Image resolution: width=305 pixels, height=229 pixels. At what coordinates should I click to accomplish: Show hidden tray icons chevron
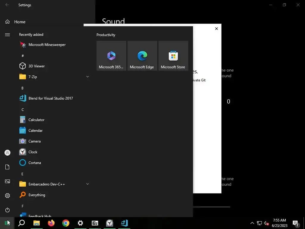252,223
